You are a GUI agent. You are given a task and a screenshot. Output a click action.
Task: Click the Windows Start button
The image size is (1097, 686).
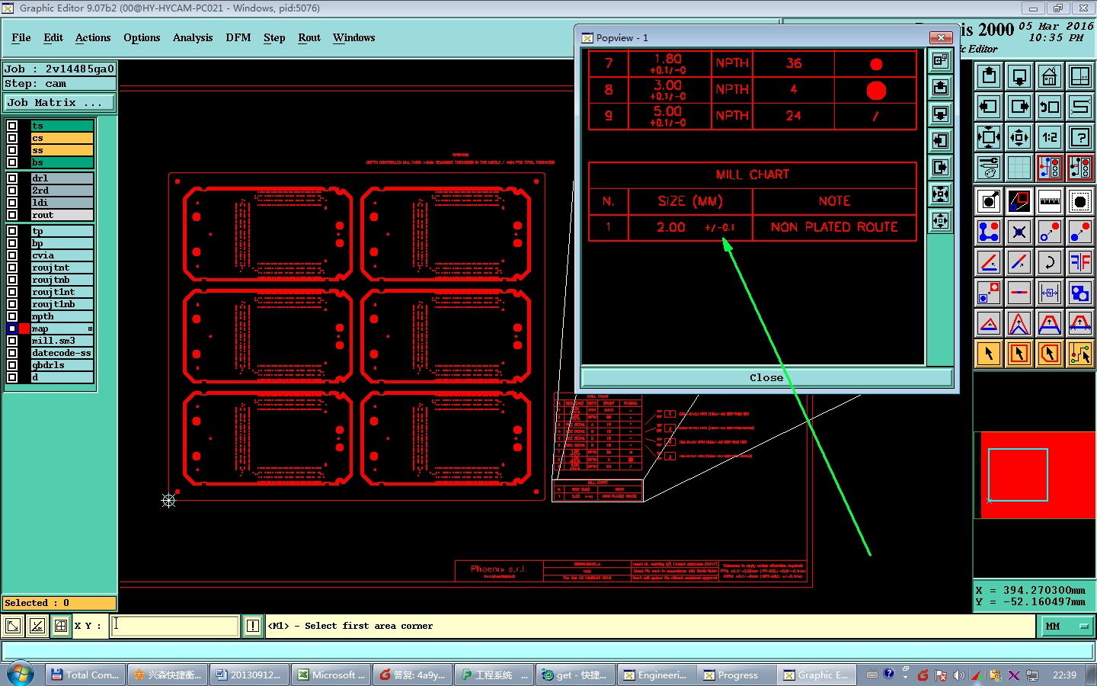(x=21, y=675)
